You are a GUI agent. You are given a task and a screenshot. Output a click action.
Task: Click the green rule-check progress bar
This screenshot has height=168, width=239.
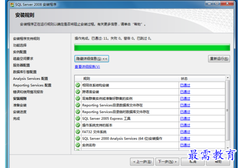pos(152,47)
